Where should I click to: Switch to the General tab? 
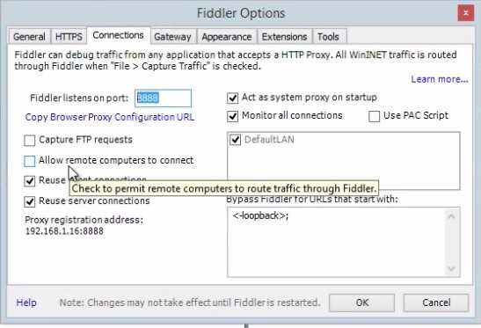click(29, 37)
